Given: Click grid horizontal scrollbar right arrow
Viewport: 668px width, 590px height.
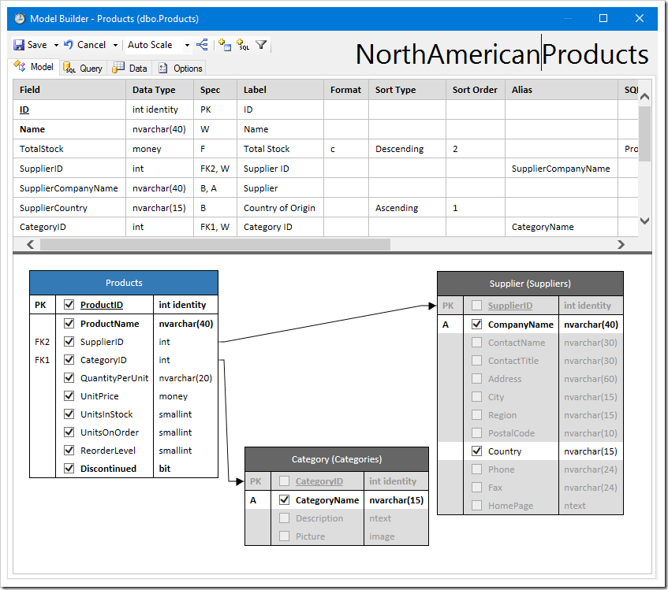Looking at the screenshot, I should pyautogui.click(x=621, y=245).
